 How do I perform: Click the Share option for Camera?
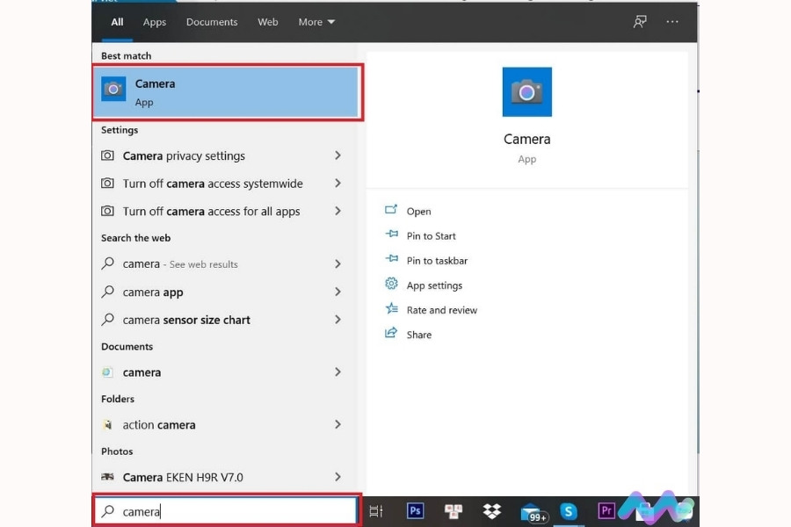pos(418,335)
